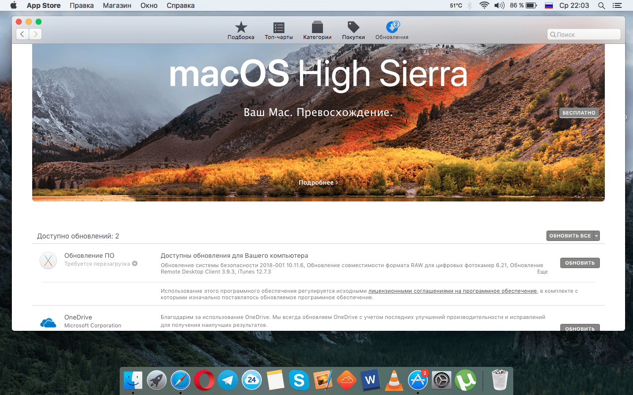The image size is (633, 395).
Task: Expand description with the Еще link
Action: pos(543,272)
